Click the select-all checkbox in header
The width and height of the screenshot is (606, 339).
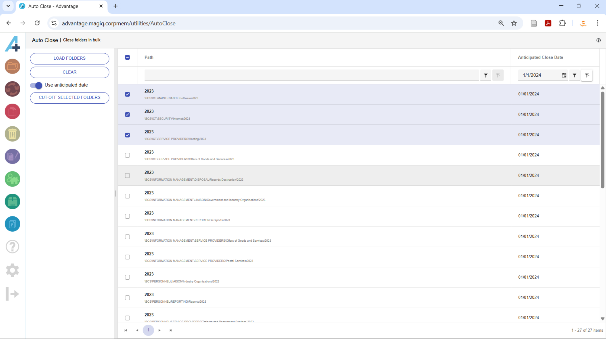pos(127,57)
